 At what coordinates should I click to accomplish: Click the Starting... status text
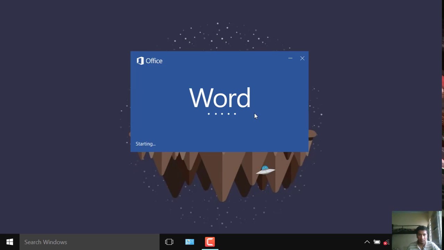tap(146, 144)
